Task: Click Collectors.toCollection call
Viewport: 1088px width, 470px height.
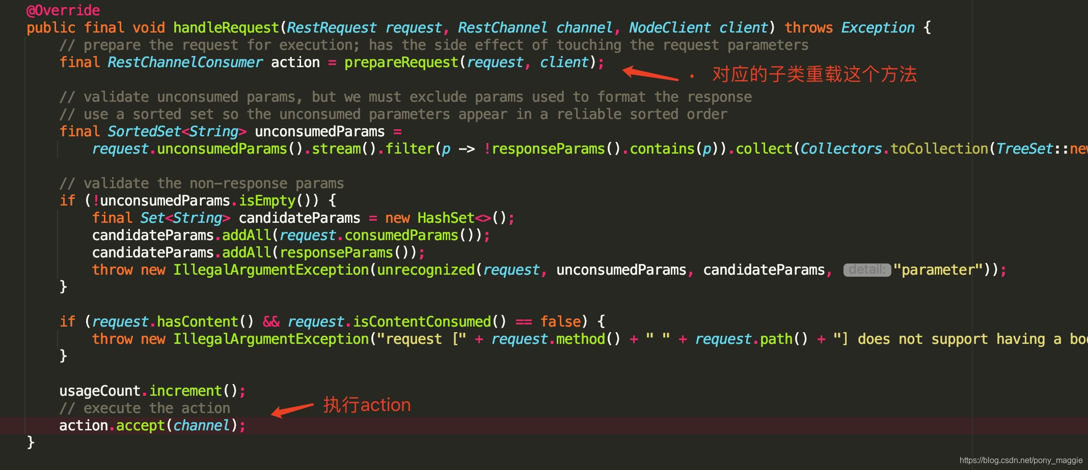Action: tap(894, 149)
